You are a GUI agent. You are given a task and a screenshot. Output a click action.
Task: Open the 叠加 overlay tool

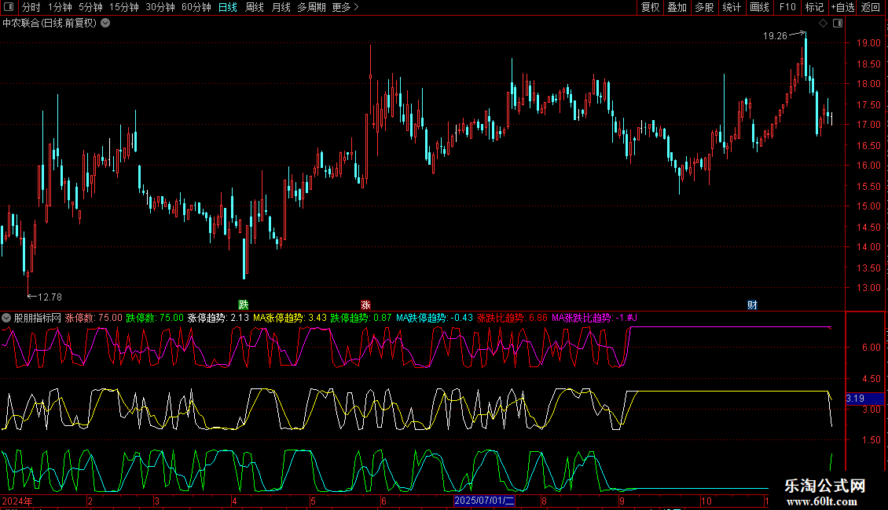click(x=677, y=7)
